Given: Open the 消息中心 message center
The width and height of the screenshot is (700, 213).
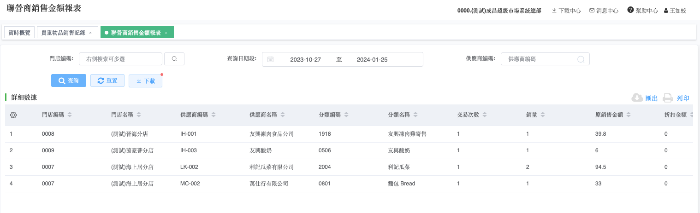Looking at the screenshot, I should pyautogui.click(x=604, y=11).
